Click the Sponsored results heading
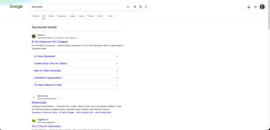 (44, 27)
